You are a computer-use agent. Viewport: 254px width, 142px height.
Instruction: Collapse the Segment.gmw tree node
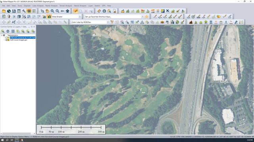pyautogui.click(x=2, y=35)
